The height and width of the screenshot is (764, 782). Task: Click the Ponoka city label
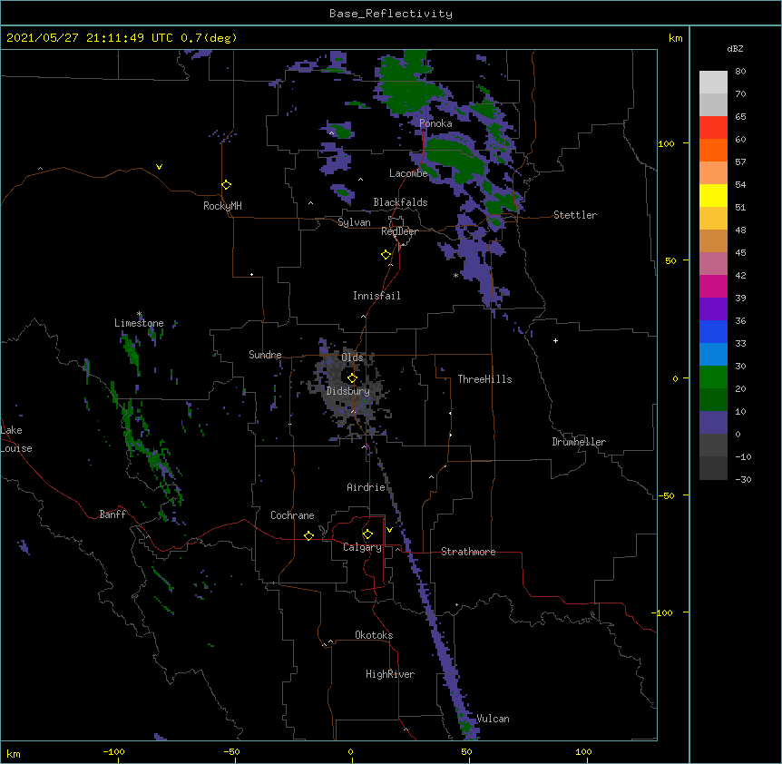(x=435, y=123)
